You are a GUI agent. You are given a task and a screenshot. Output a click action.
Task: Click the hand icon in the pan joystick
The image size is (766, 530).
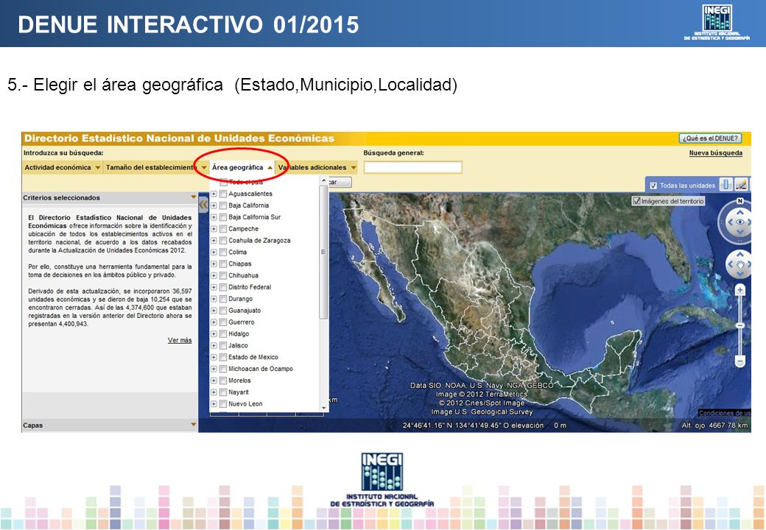coord(740,264)
